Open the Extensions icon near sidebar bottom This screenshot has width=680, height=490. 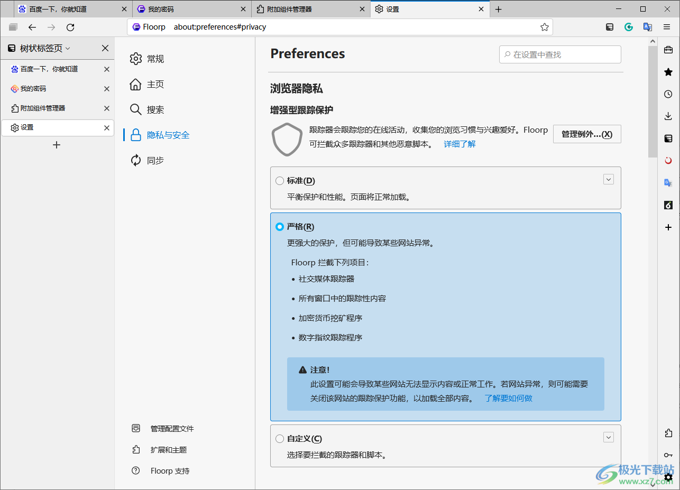(x=668, y=433)
